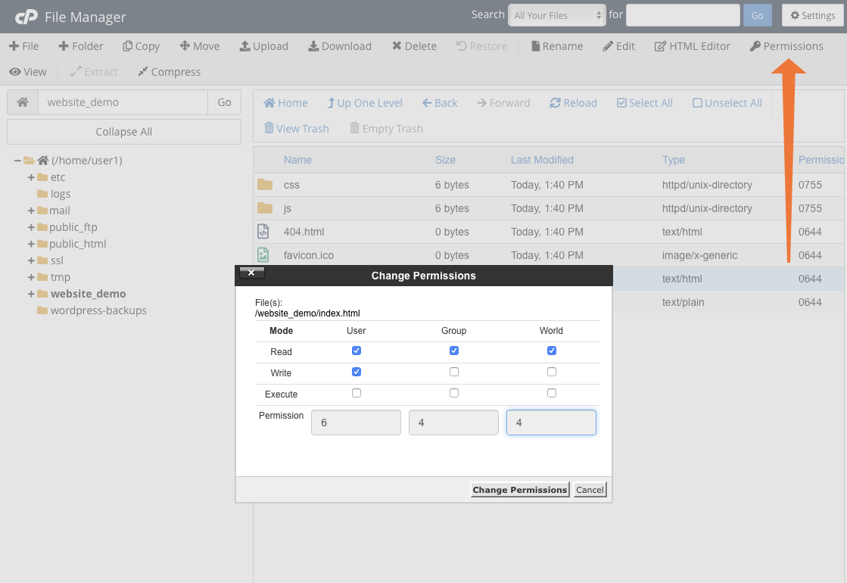Compress files using the Compress icon
This screenshot has height=583, width=847.
click(169, 72)
